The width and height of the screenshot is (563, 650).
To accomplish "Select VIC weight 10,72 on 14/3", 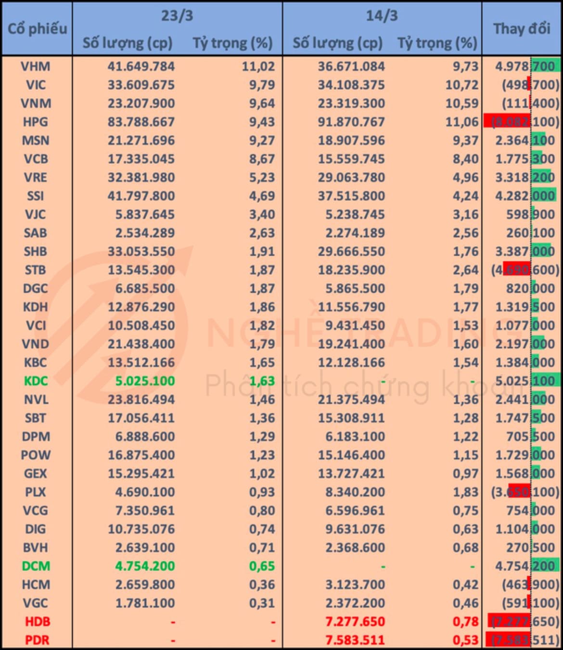I will tap(462, 85).
